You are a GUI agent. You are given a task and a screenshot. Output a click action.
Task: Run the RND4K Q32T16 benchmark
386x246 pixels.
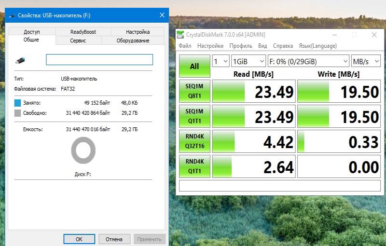[x=194, y=142]
